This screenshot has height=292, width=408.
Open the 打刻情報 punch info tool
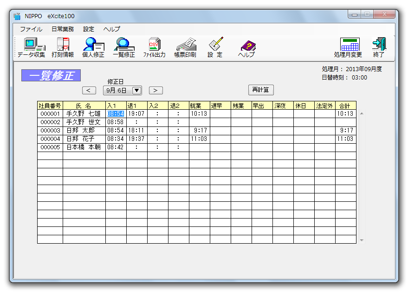coord(63,47)
